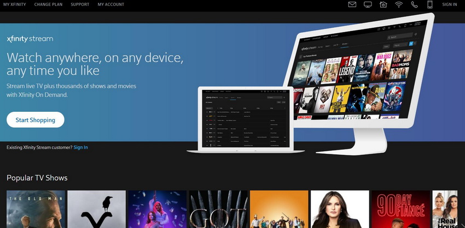Click the Xfinity Stream logo
This screenshot has height=228, width=465.
[30, 39]
